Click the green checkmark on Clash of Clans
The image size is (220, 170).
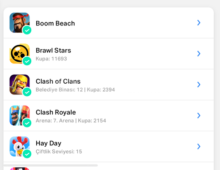27,92
